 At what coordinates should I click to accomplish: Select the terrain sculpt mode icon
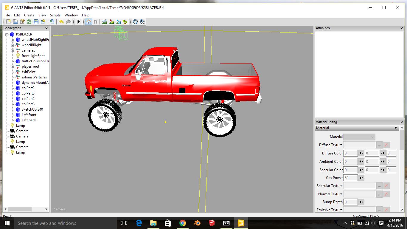click(104, 22)
